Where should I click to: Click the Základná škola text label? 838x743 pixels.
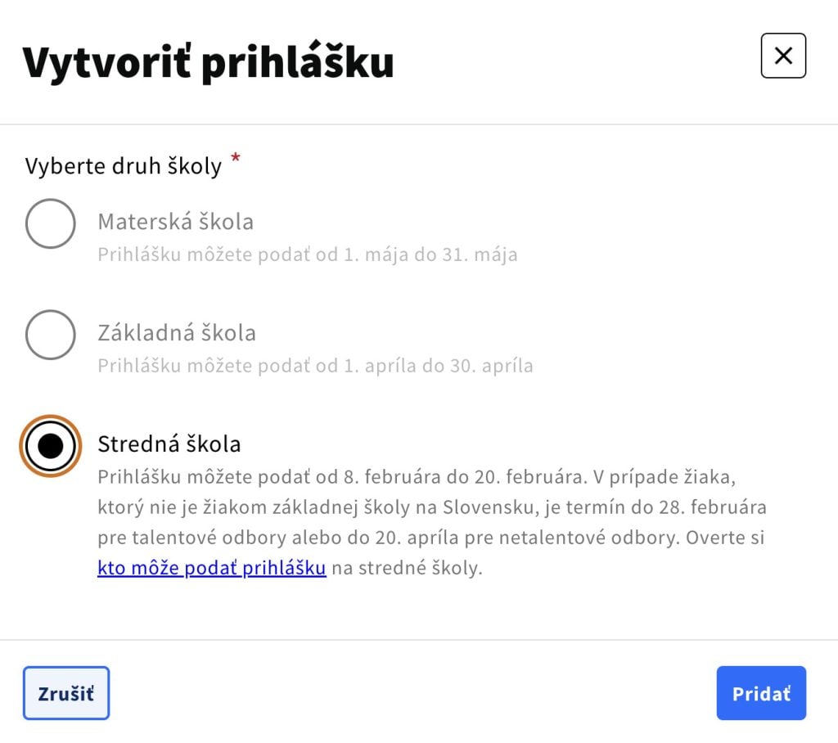pyautogui.click(x=177, y=332)
